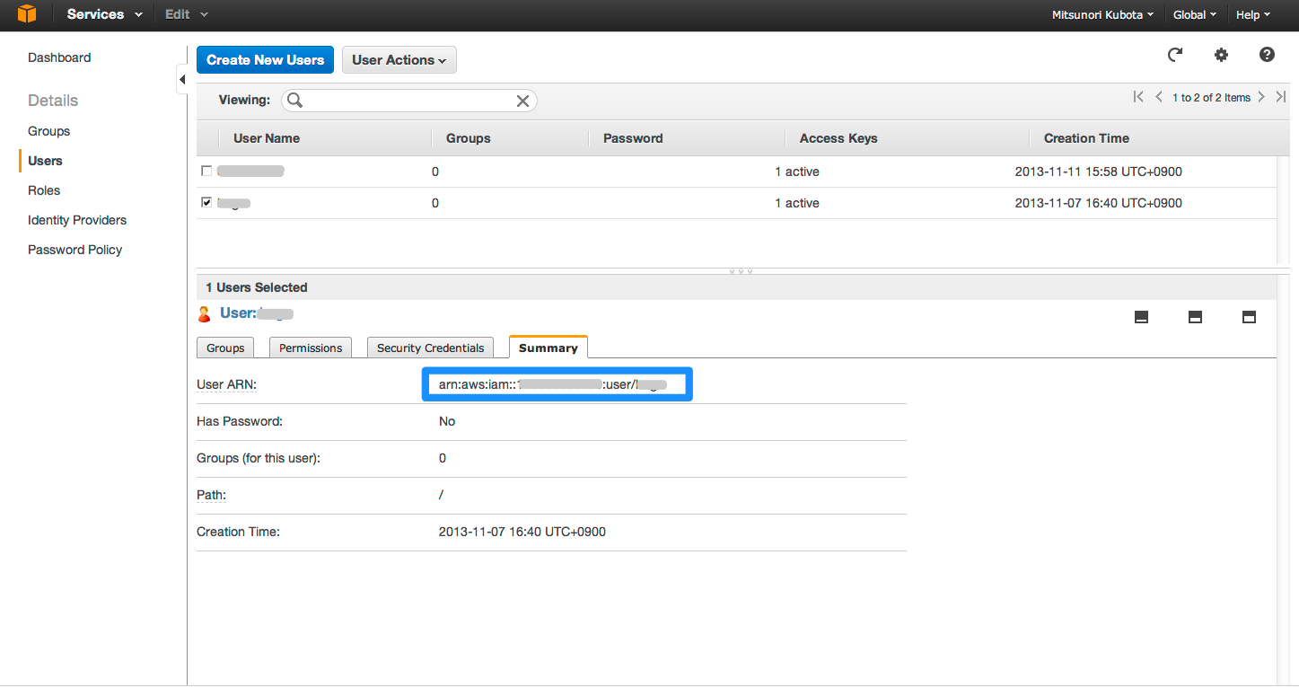1299x687 pixels.
Task: Jump to last page of items
Action: click(x=1281, y=97)
